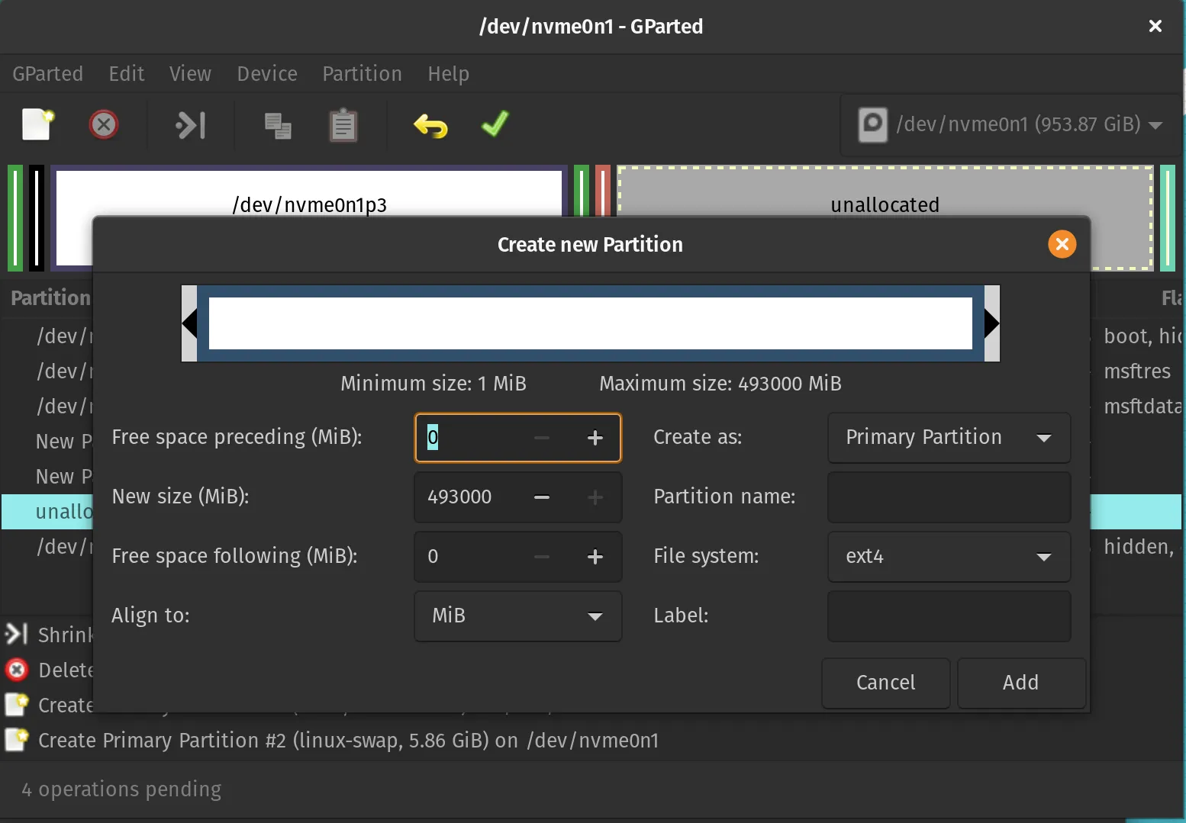Open the View menu
This screenshot has height=823, width=1186.
pyautogui.click(x=190, y=74)
